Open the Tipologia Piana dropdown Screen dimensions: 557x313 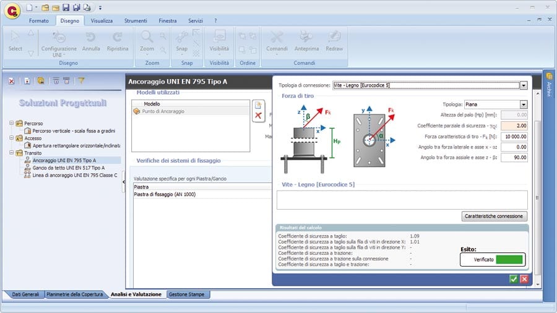click(x=523, y=105)
